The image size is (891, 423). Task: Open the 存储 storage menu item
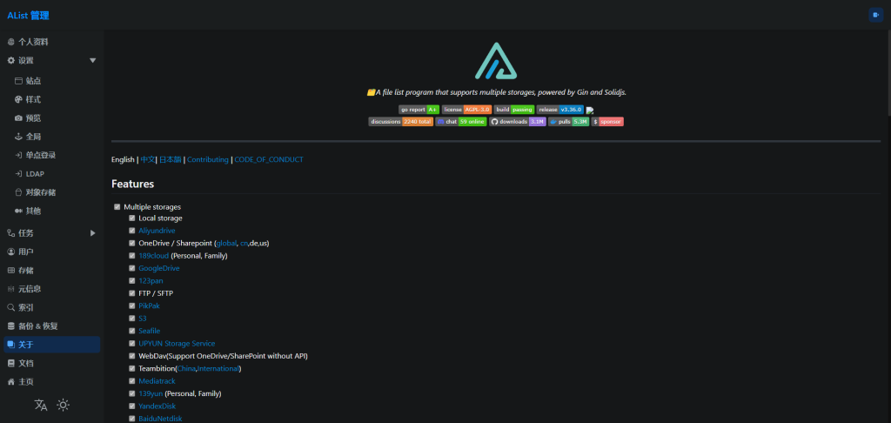coord(26,270)
